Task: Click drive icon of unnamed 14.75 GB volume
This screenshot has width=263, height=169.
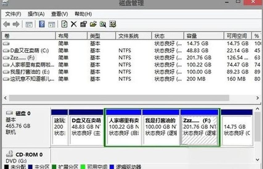Action: (x=6, y=43)
